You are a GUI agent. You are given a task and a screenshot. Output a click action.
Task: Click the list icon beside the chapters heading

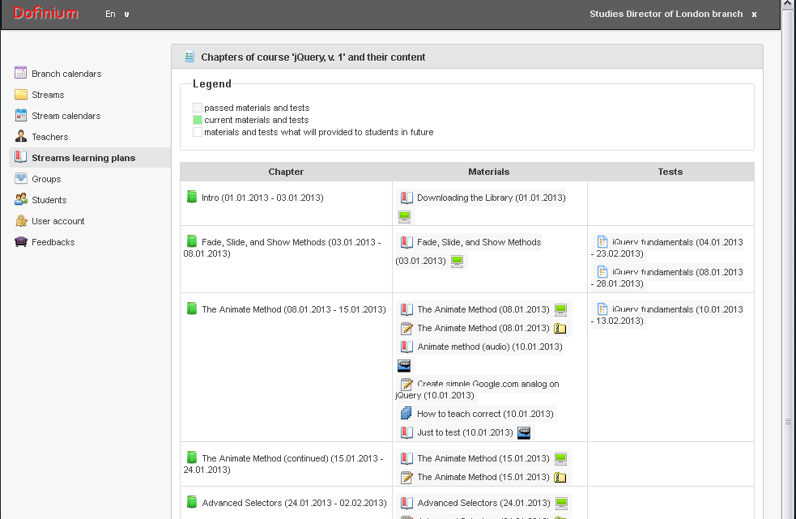[x=189, y=57]
